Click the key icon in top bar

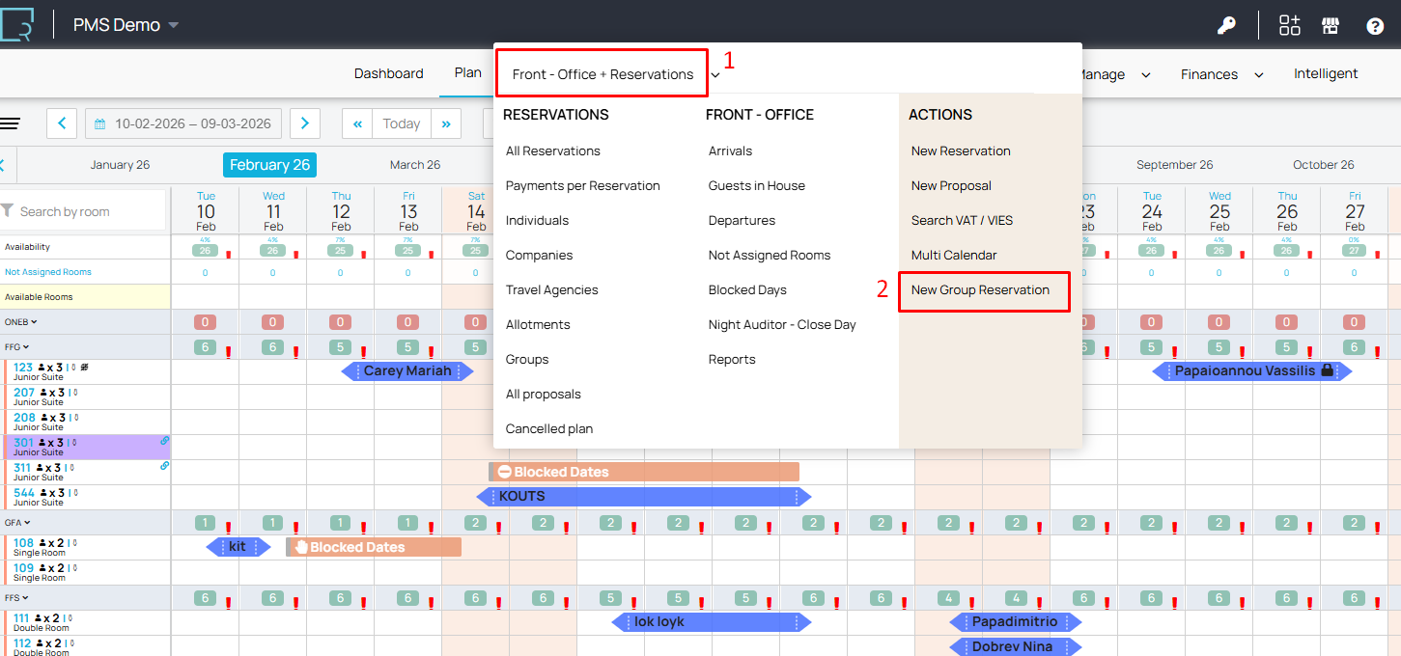(1226, 26)
